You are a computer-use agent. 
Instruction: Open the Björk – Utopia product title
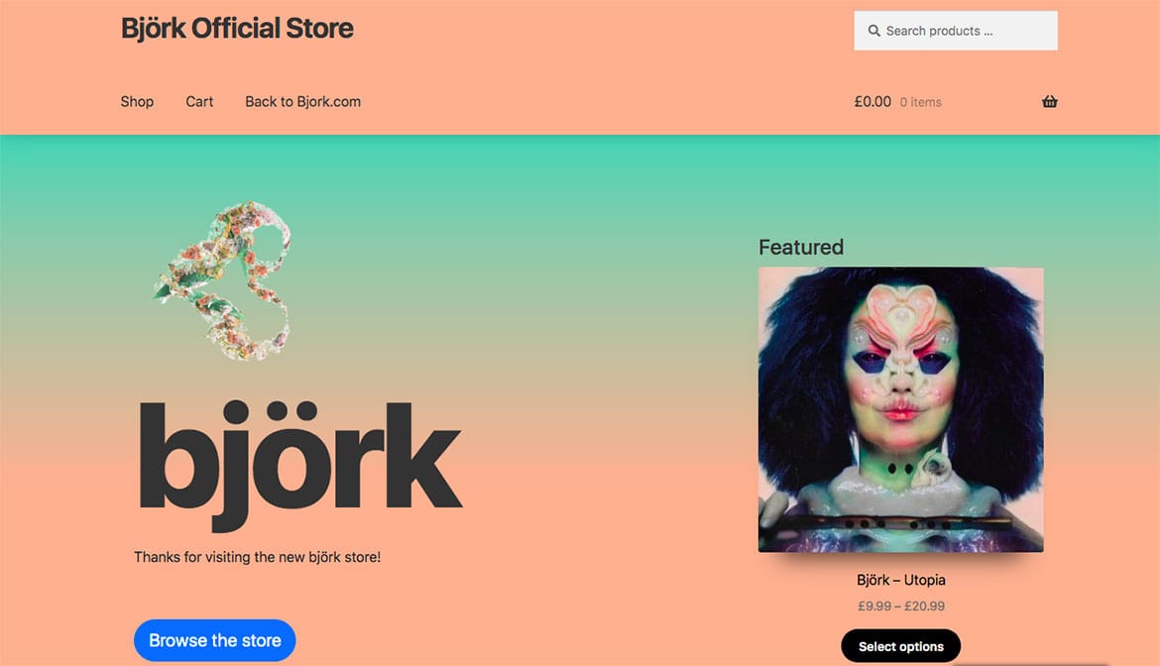pos(900,580)
